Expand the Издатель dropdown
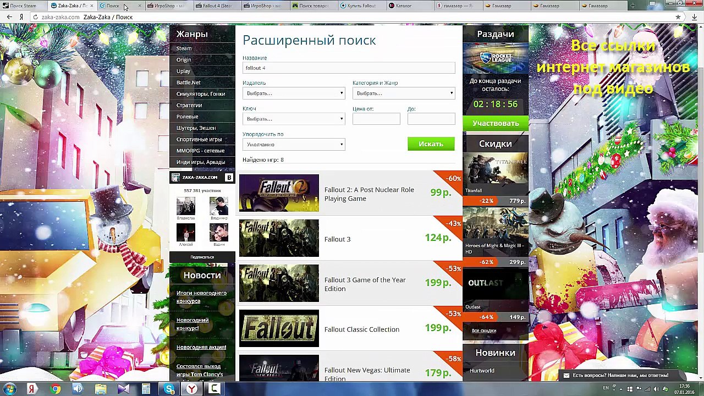Screen dimensions: 704x396 [x=294, y=93]
